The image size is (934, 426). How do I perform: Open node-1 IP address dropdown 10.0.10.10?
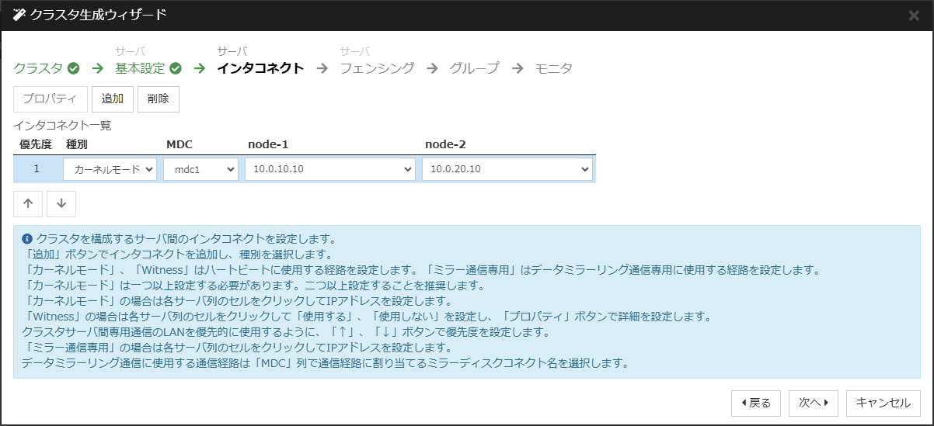tap(329, 169)
